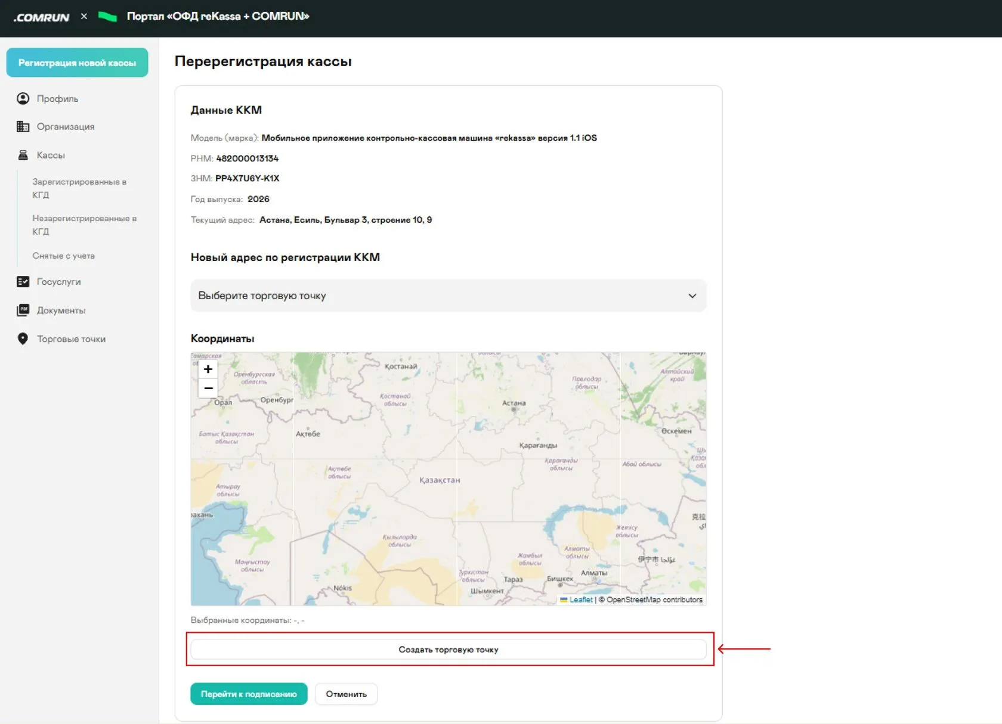Click the dropdown chevron for торговая точка
Screen dimensions: 1002x724
pos(692,296)
